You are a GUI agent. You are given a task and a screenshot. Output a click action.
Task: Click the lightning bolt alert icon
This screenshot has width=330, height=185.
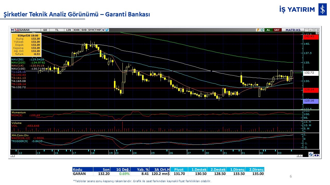click(x=258, y=30)
